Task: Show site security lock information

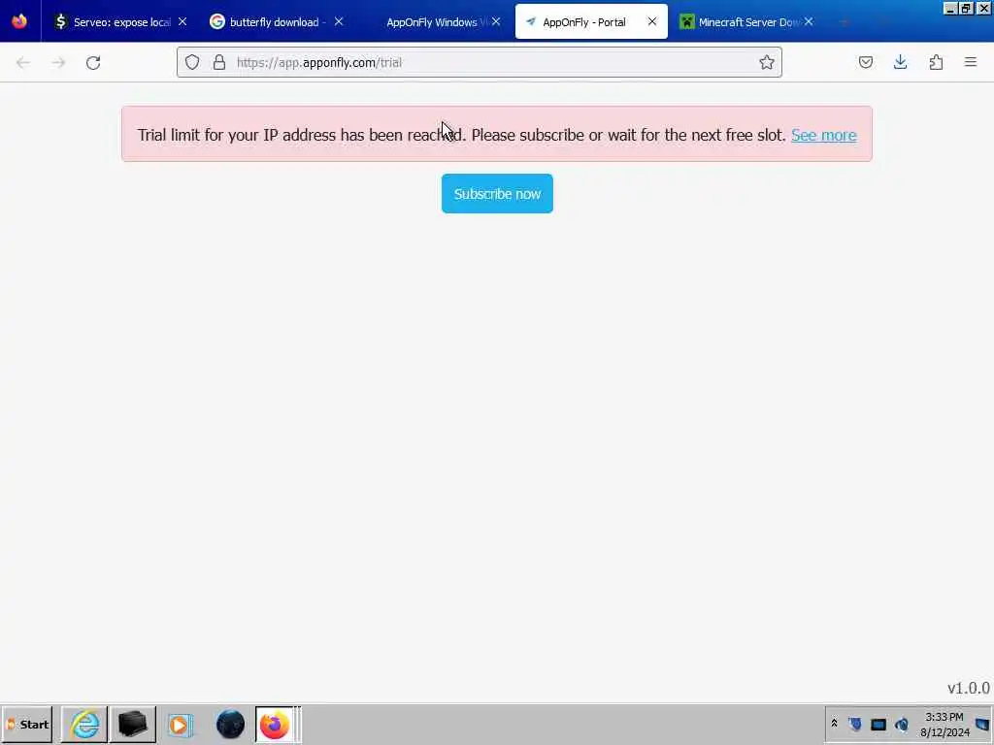Action: pos(219,62)
